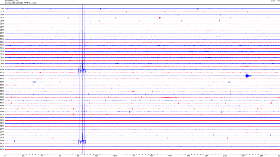The height and width of the screenshot is (157, 280).
Task: Click the blue spike on the 23:00 trace
Action: [232, 147]
